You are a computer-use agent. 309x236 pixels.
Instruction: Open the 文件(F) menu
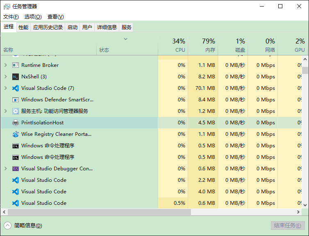[11, 17]
